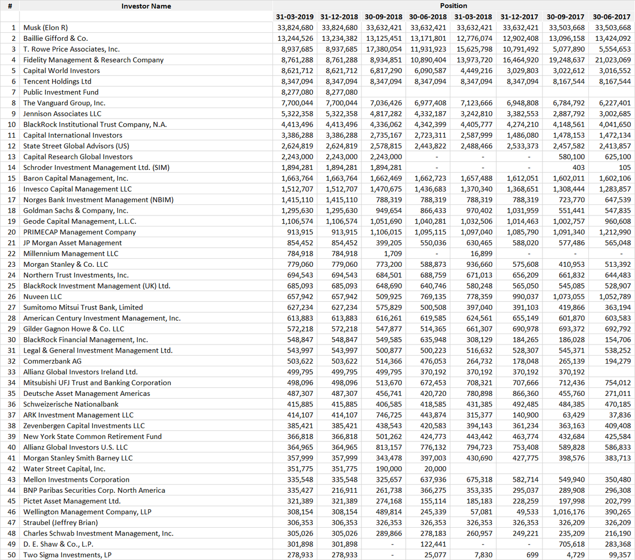Select the 30-06-2017 date column header

[612, 17]
